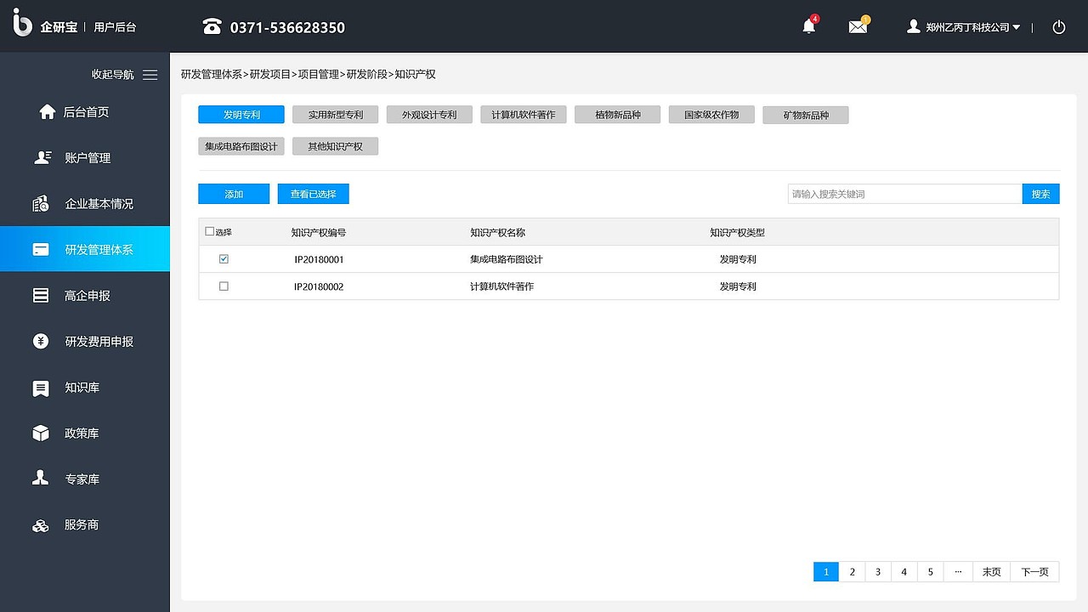Toggle the select-all 选择 checkbox

pyautogui.click(x=210, y=231)
